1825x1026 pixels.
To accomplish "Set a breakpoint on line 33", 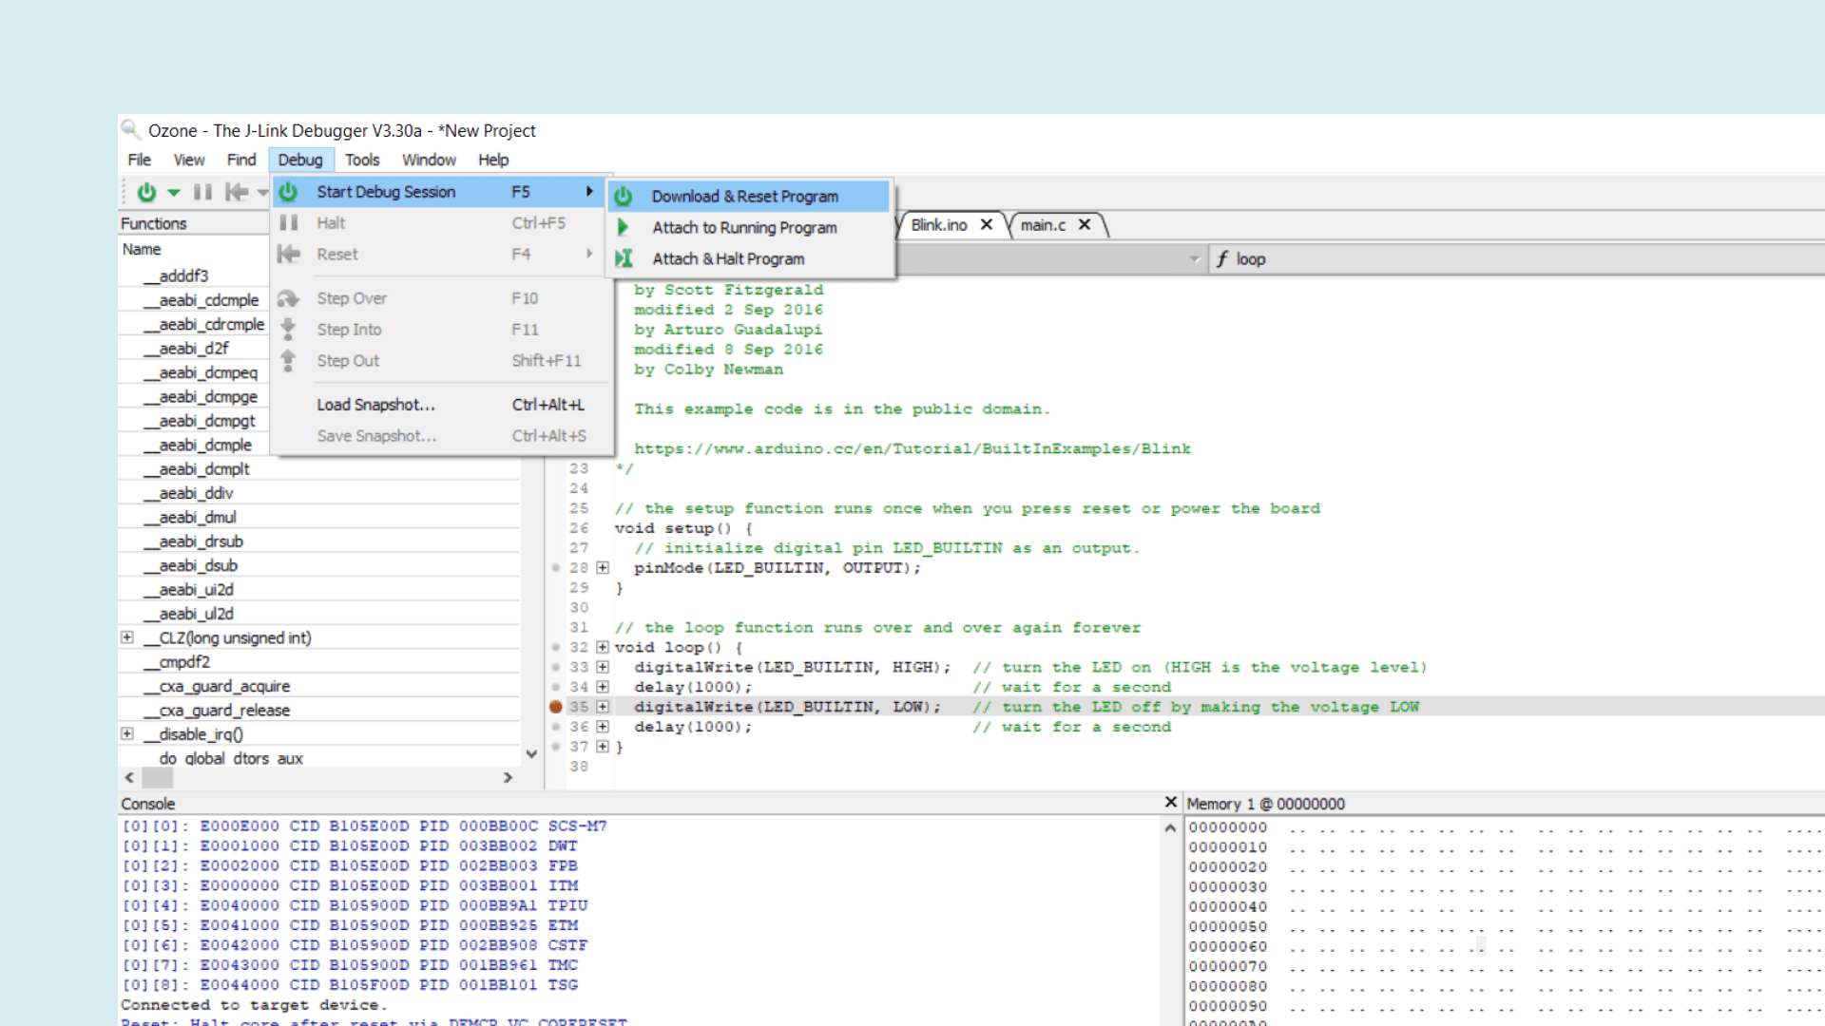I will click(x=556, y=667).
